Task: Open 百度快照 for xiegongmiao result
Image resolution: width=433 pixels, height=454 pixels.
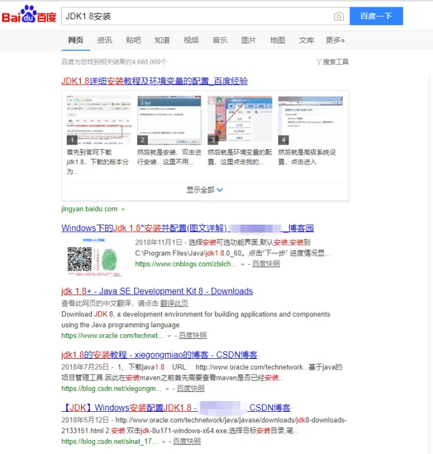Action: point(191,388)
